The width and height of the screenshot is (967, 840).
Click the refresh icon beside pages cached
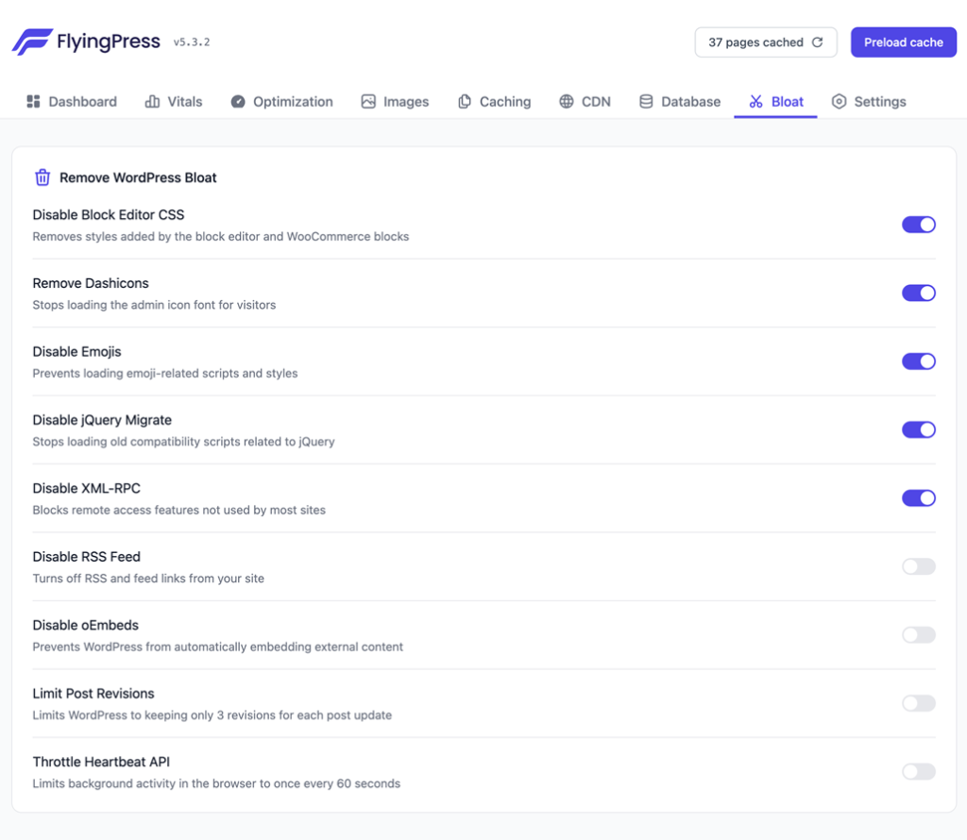coord(818,42)
